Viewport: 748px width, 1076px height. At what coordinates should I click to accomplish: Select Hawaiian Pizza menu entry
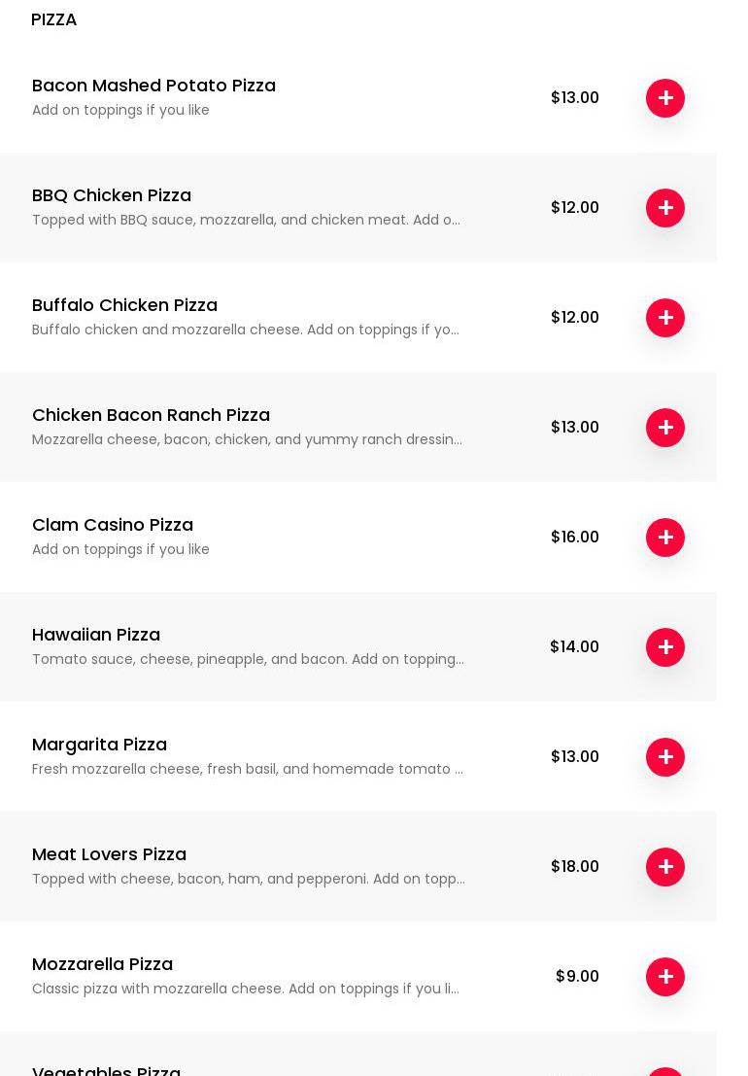(x=96, y=635)
